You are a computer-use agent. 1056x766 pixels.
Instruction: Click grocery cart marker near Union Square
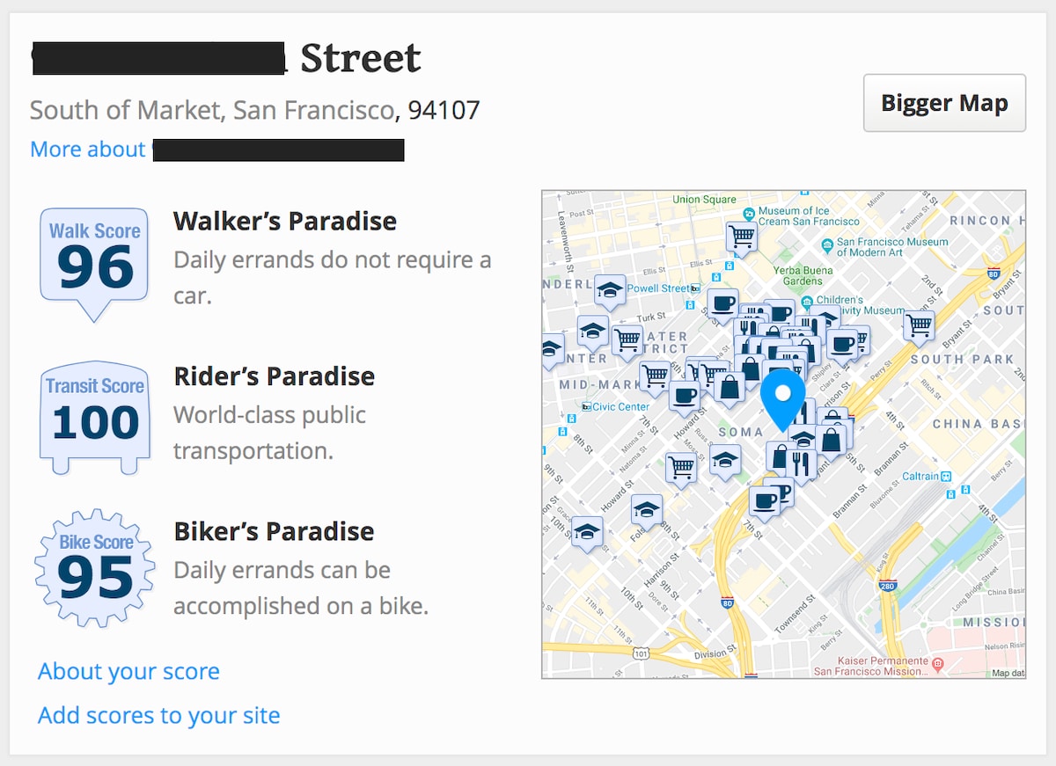pos(742,237)
